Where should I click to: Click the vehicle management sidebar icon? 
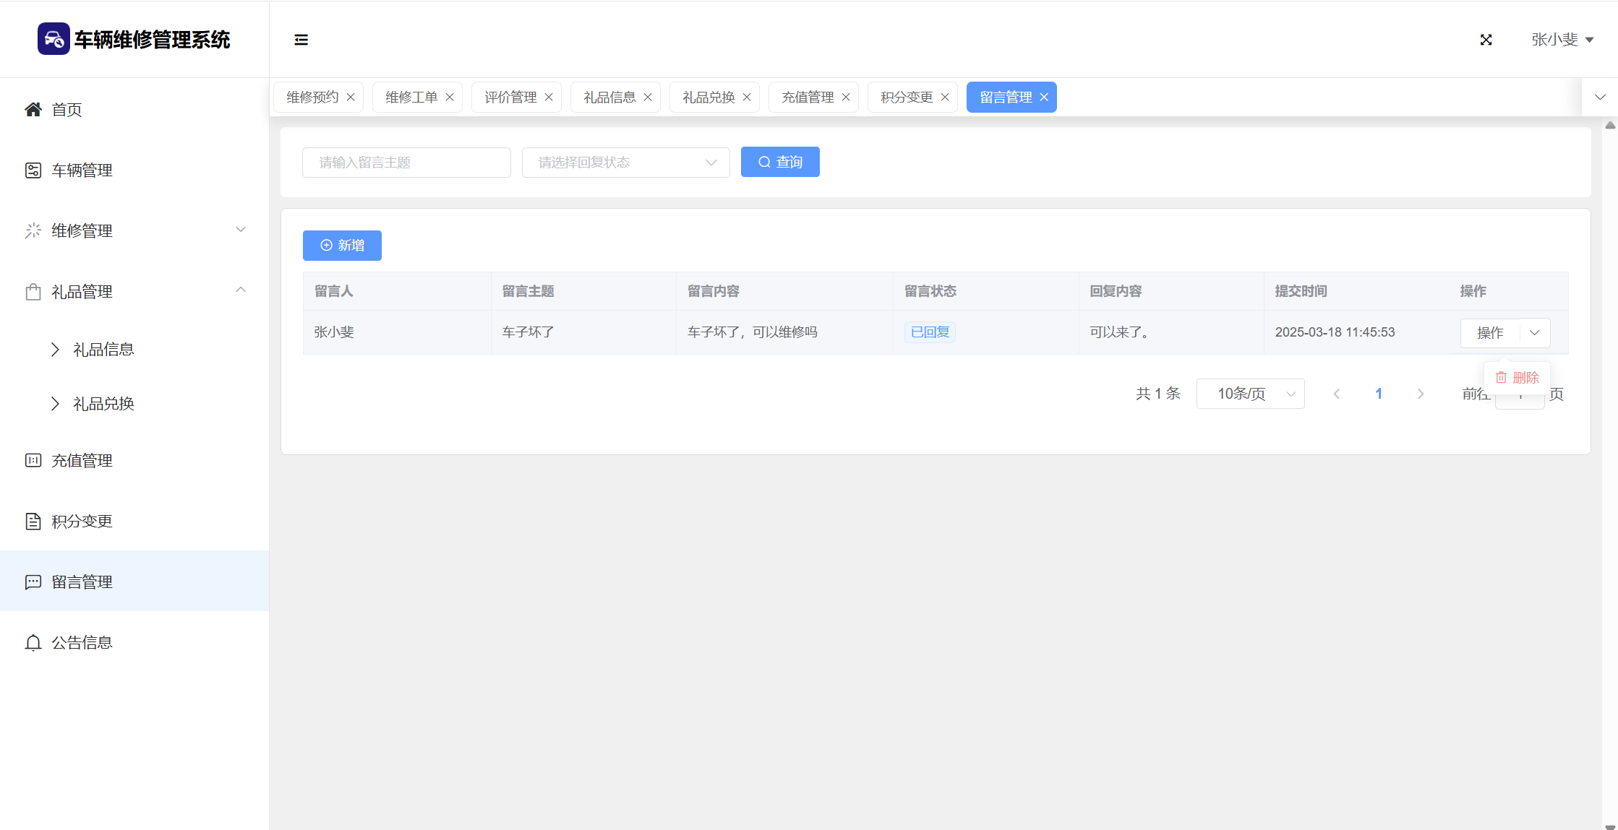(x=33, y=170)
